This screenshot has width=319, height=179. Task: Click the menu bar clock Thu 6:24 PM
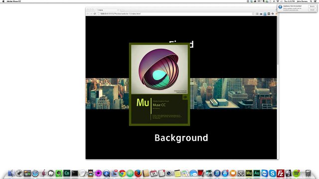click(x=289, y=1)
